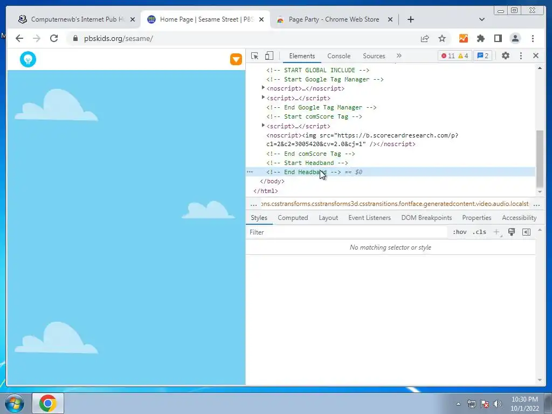Click the browser back arrow
Viewport: 552px width, 414px height.
click(x=19, y=38)
